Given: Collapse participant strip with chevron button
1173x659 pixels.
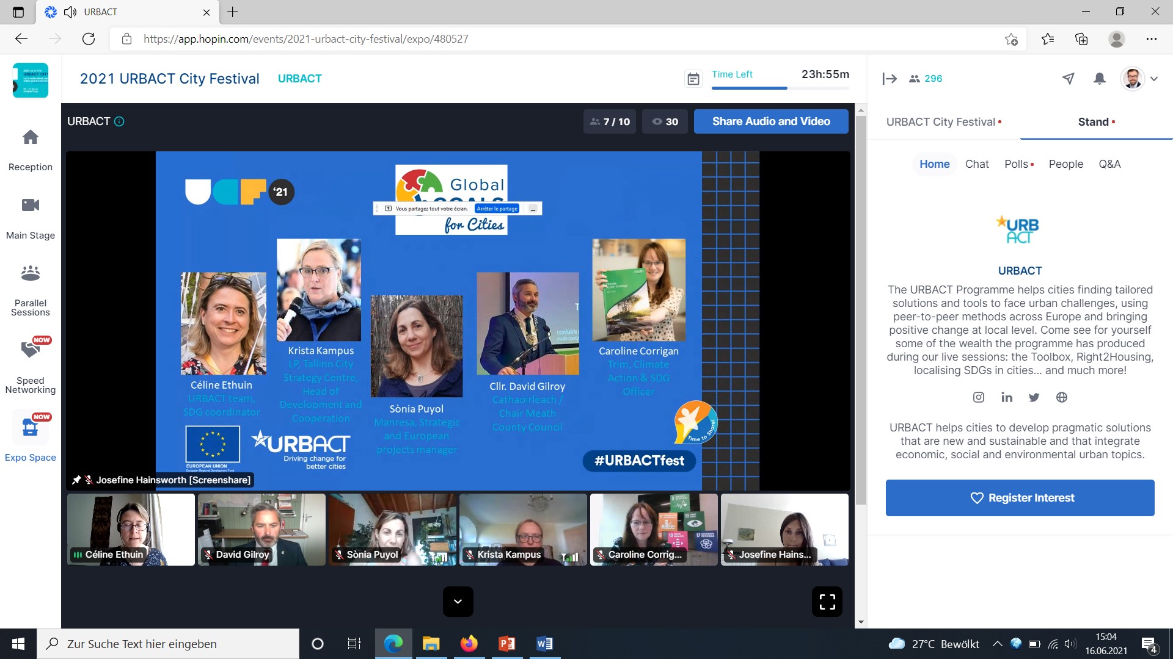Looking at the screenshot, I should tap(458, 602).
